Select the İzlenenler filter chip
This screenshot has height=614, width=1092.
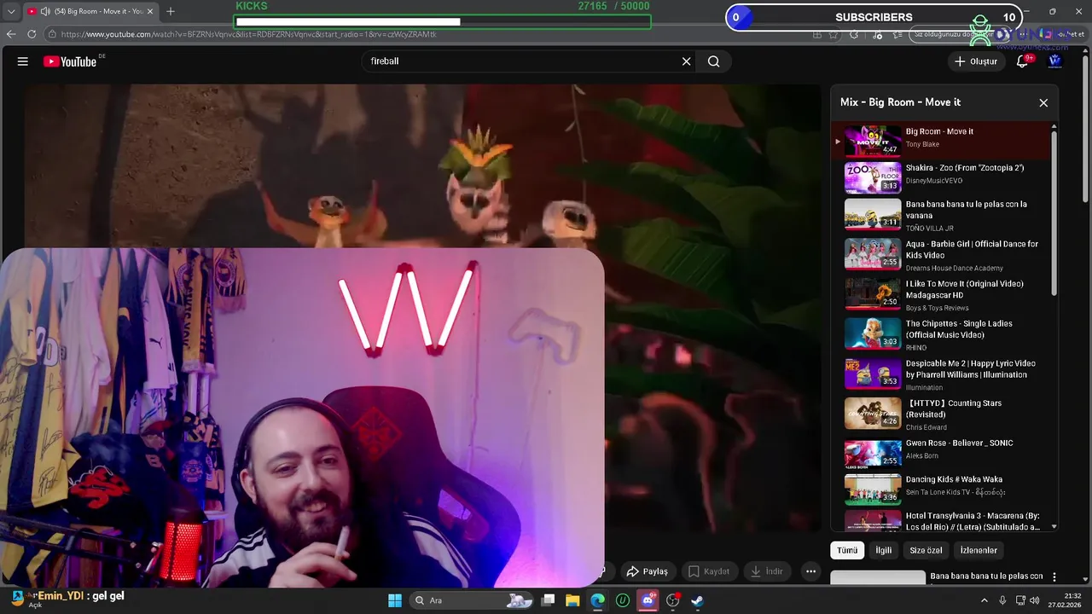[x=979, y=550]
